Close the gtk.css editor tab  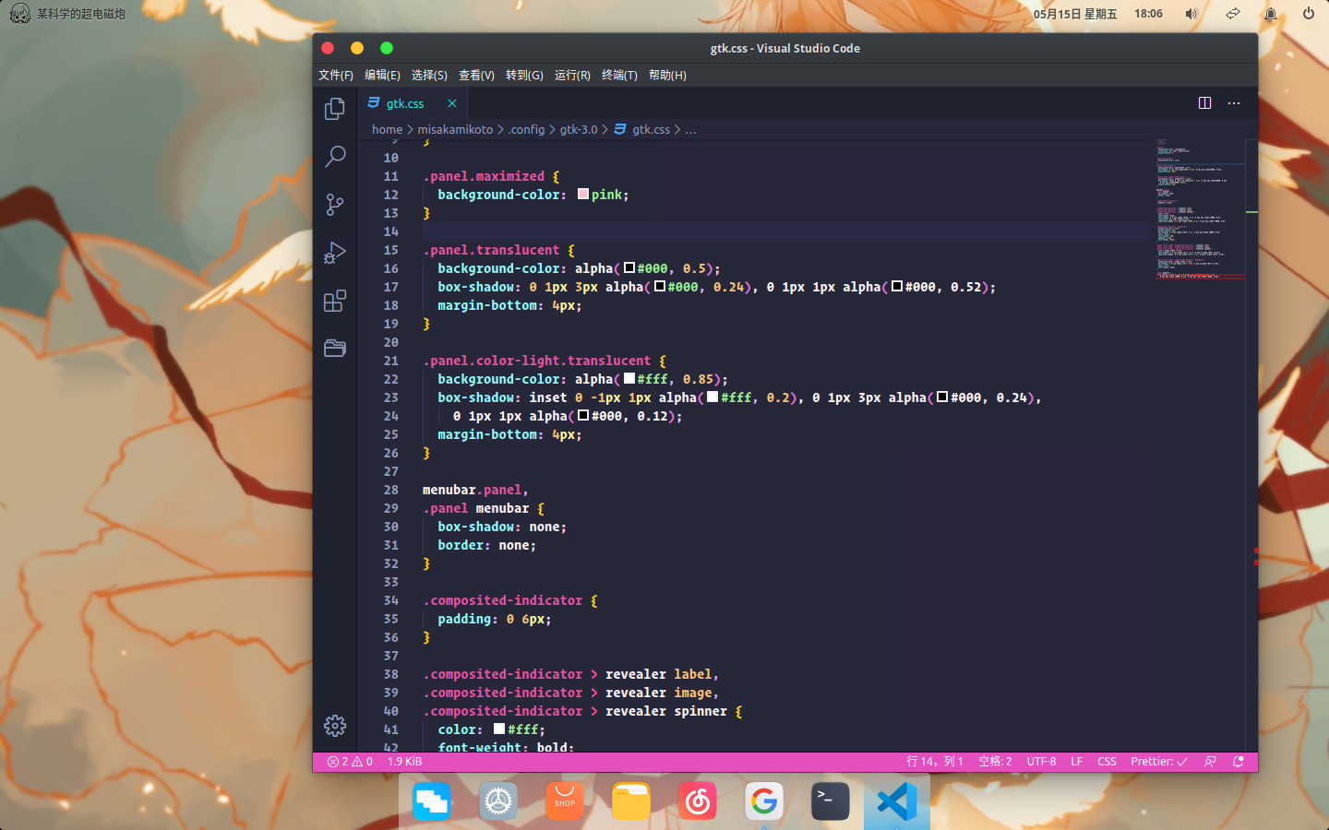coord(452,103)
